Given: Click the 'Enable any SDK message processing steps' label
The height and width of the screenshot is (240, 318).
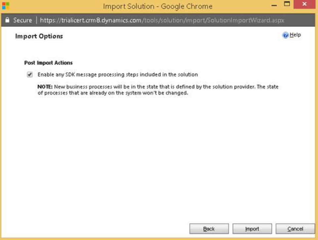Looking at the screenshot, I should (118, 75).
